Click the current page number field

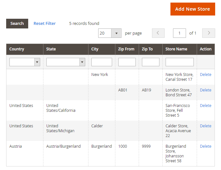coord(179,33)
